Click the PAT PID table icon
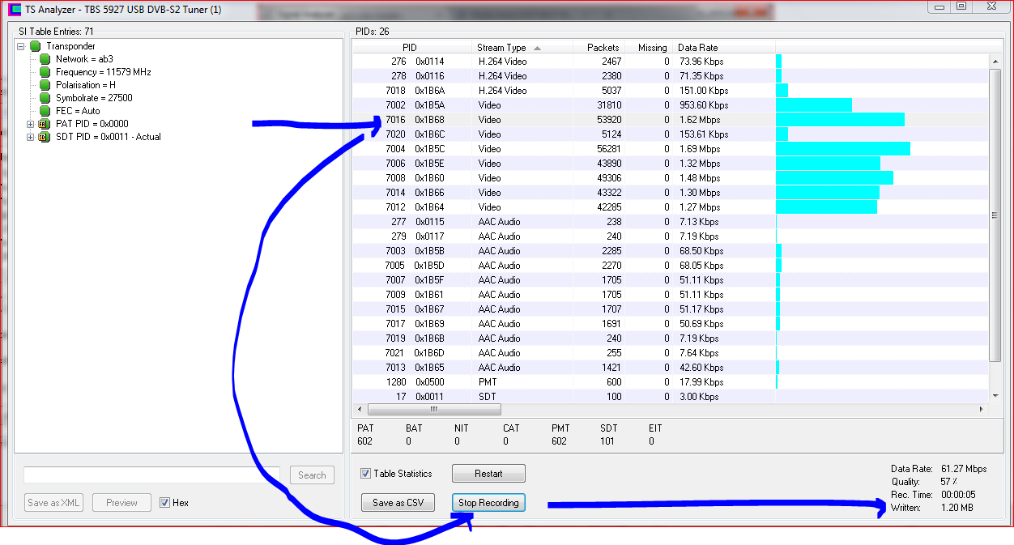The image size is (1014, 545). click(x=45, y=124)
